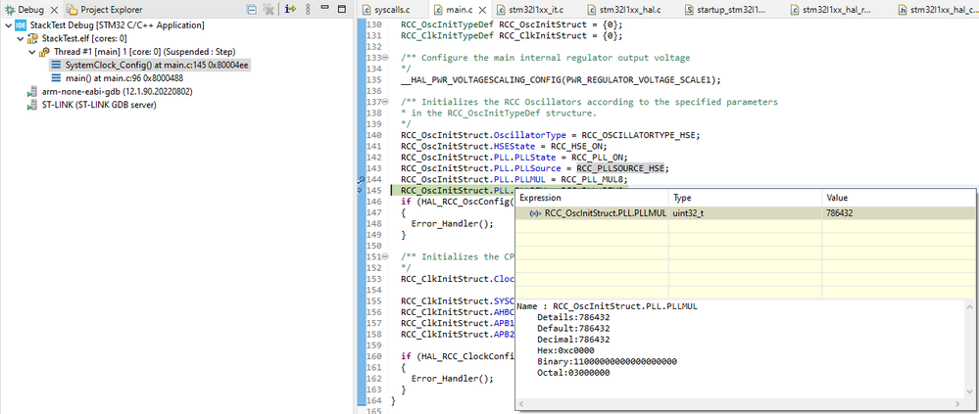This screenshot has width=979, height=414.
Task: Click scroll-left arrow at popup bottom
Action: tap(522, 404)
